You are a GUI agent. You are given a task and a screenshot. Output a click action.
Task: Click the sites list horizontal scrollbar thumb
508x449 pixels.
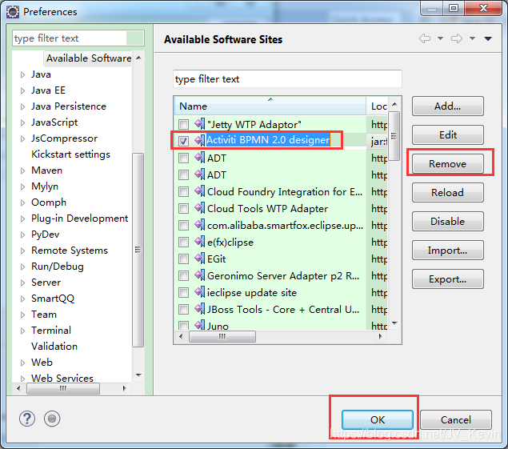coord(222,336)
